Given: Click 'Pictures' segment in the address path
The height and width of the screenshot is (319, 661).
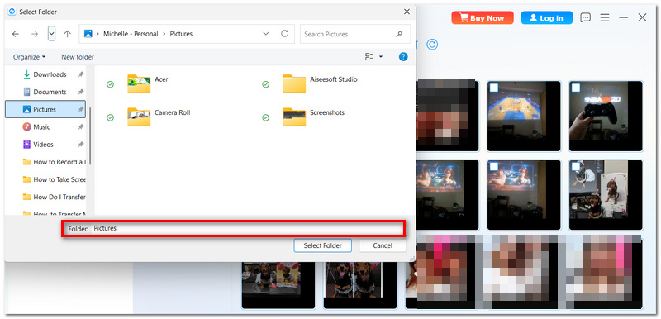Looking at the screenshot, I should 181,34.
